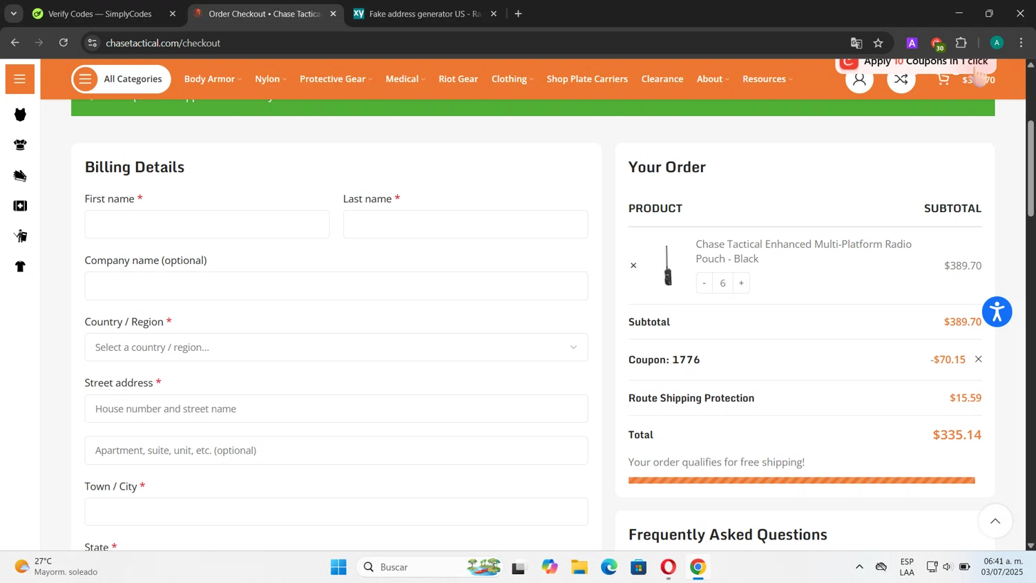Open a new browser tab
Image resolution: width=1036 pixels, height=583 pixels.
[x=518, y=14]
